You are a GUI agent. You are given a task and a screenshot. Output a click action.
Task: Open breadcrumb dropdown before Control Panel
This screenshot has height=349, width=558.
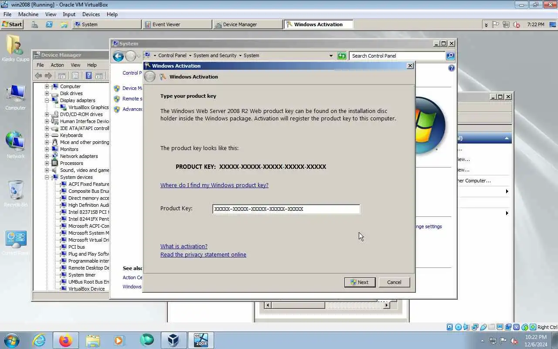pyautogui.click(x=155, y=55)
